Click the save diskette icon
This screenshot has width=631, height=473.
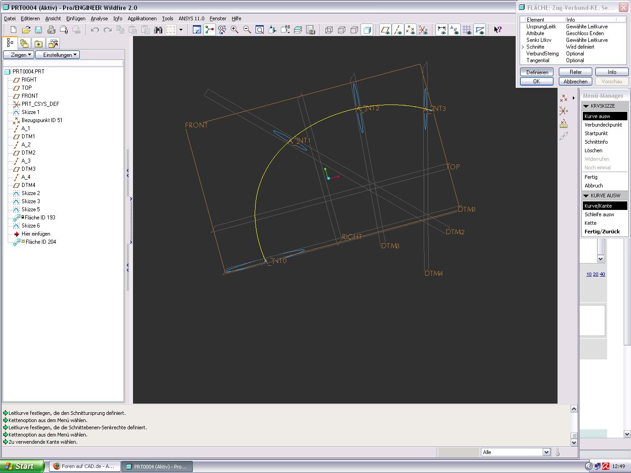(x=39, y=30)
